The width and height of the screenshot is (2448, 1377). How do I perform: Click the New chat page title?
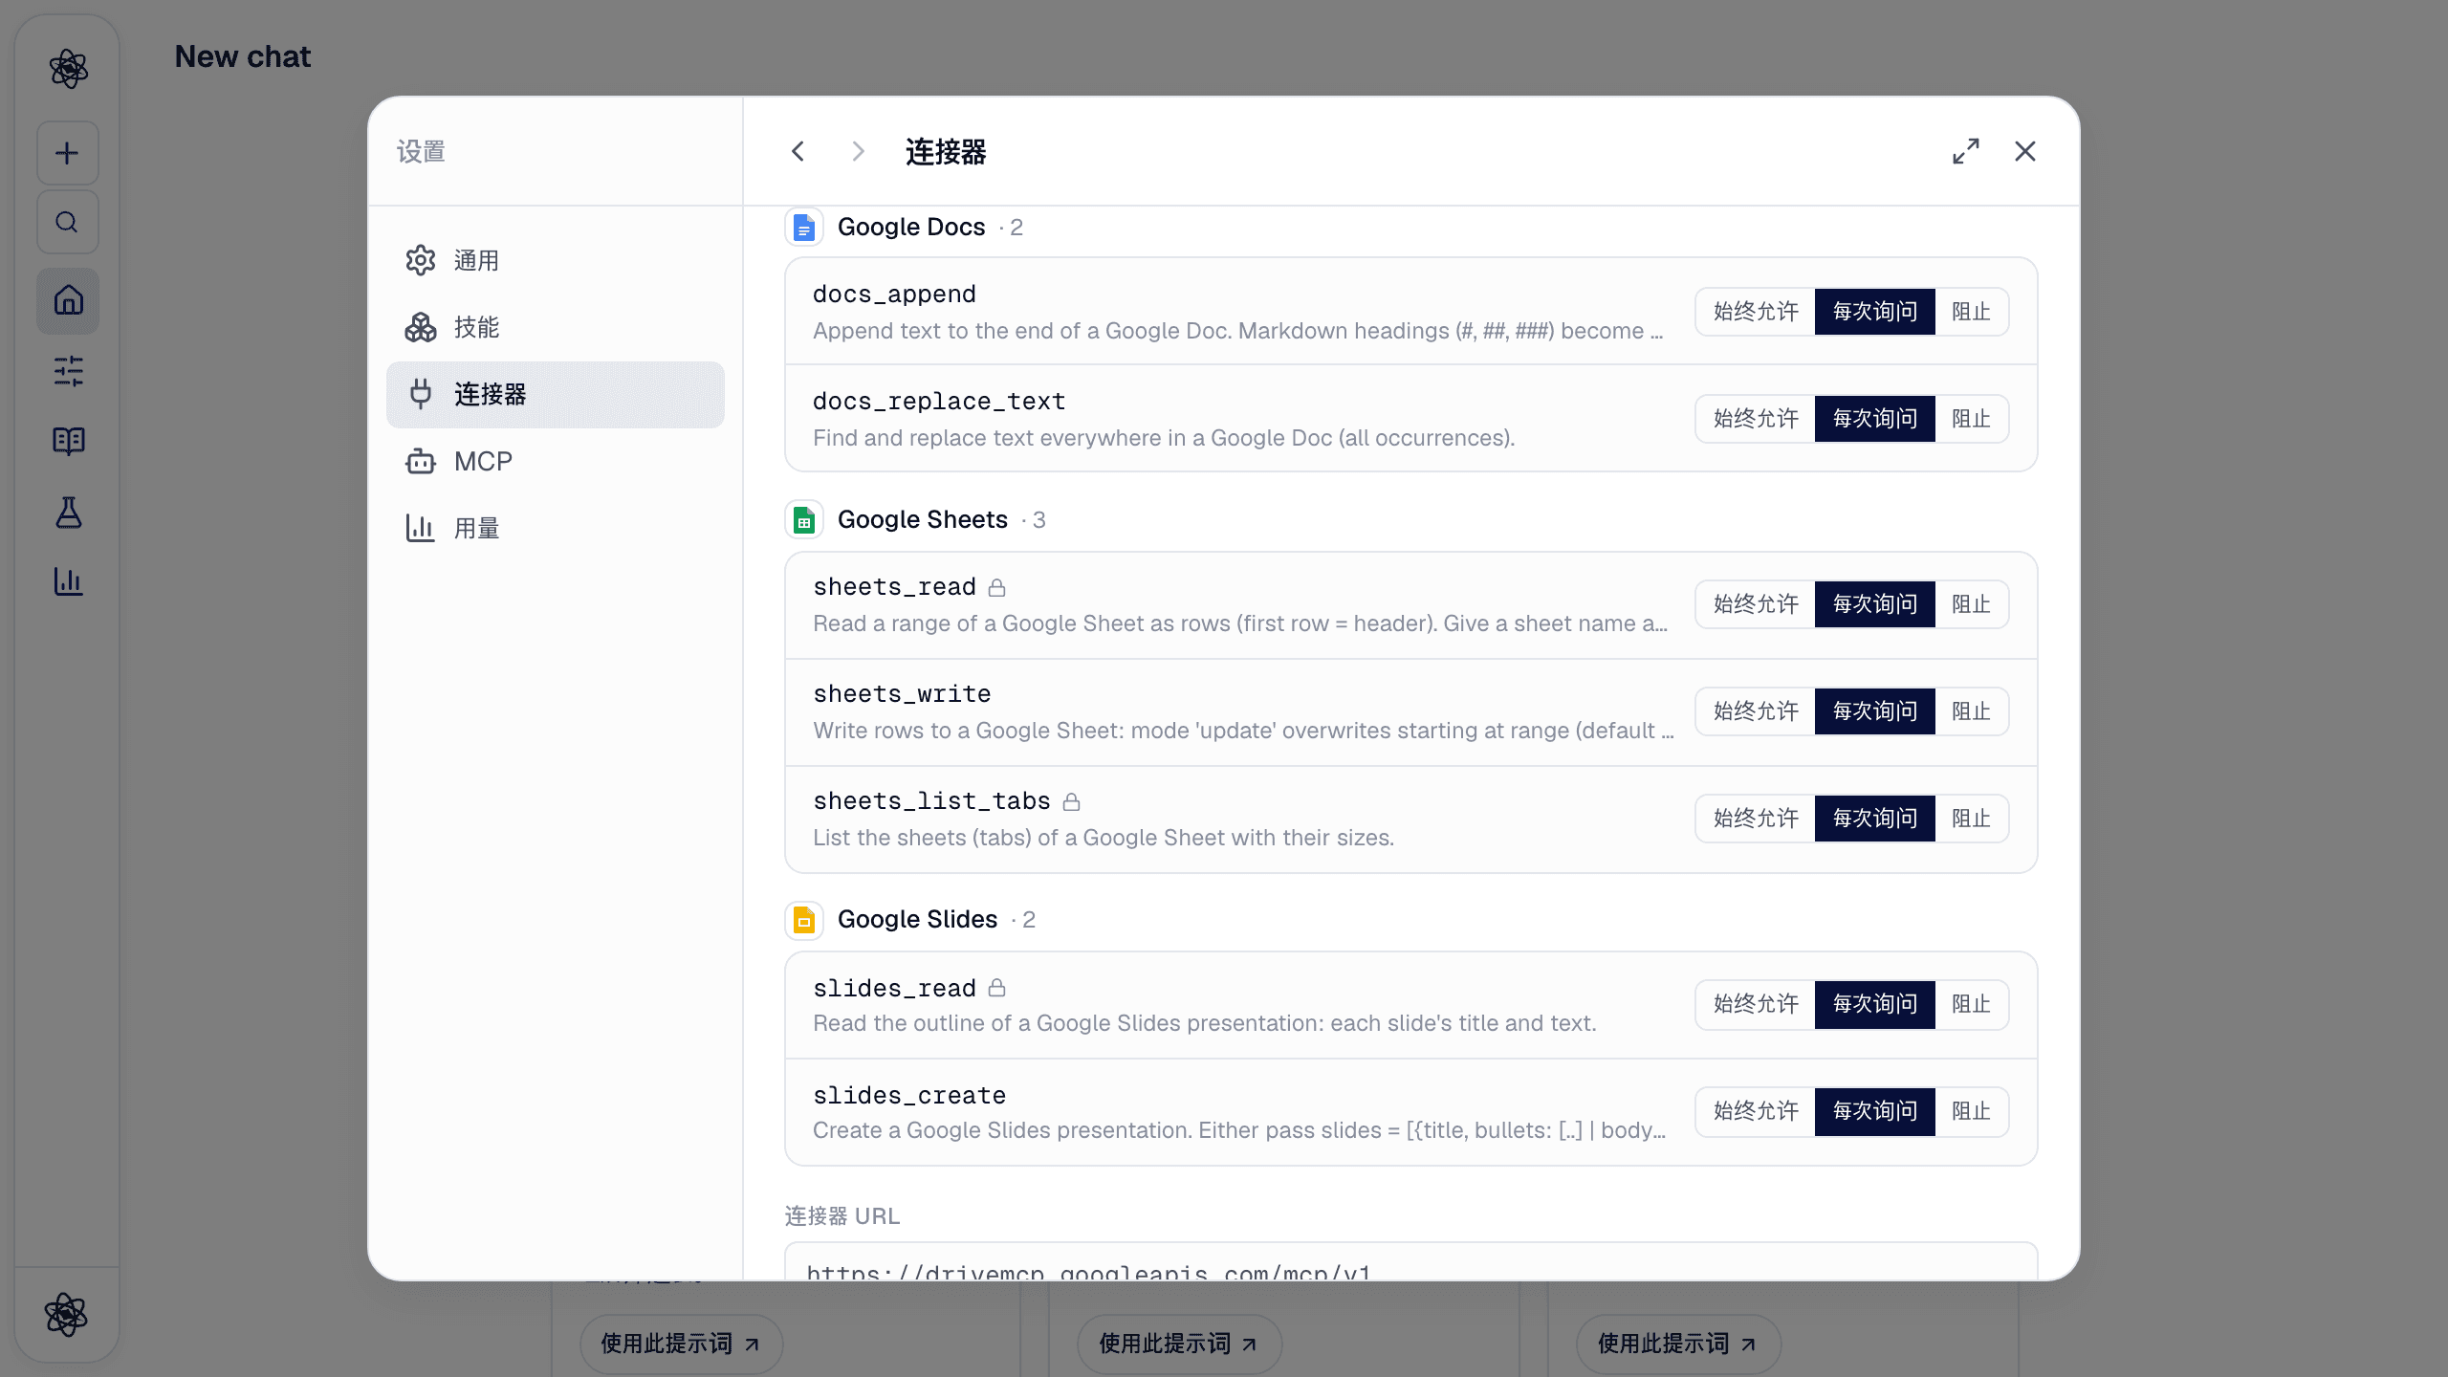coord(243,57)
